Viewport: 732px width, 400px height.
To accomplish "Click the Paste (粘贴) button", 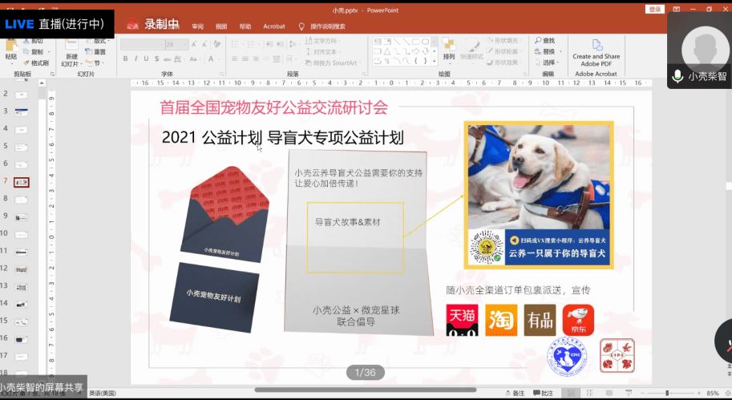I will (x=11, y=51).
